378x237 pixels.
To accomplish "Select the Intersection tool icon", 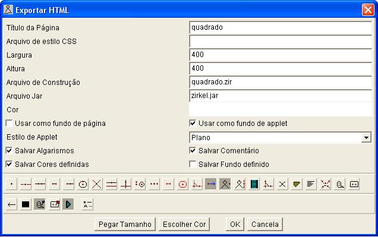I will point(97,185).
